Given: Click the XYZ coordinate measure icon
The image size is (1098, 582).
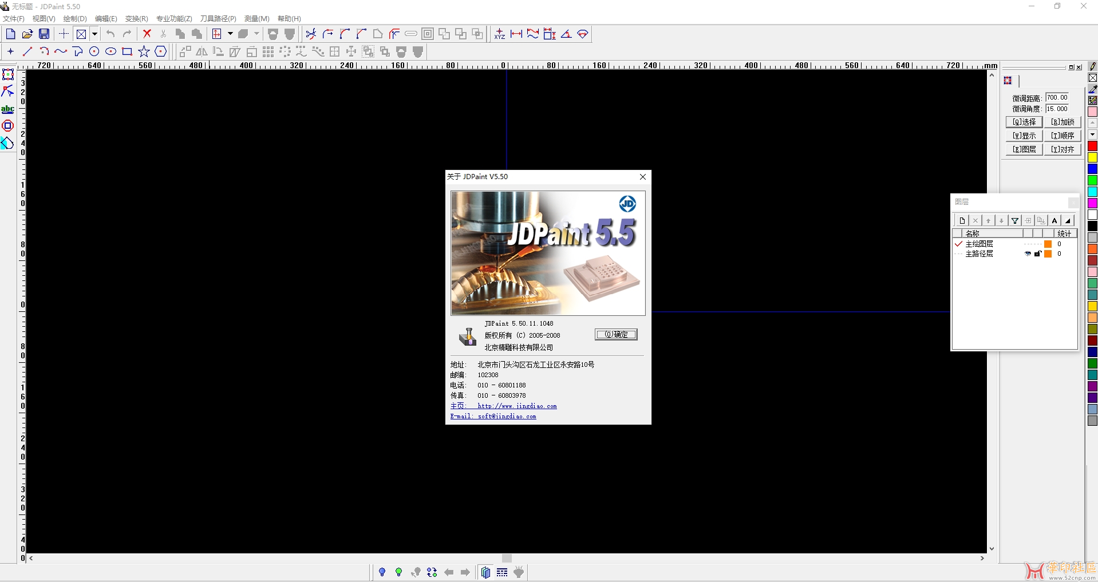Looking at the screenshot, I should tap(500, 34).
